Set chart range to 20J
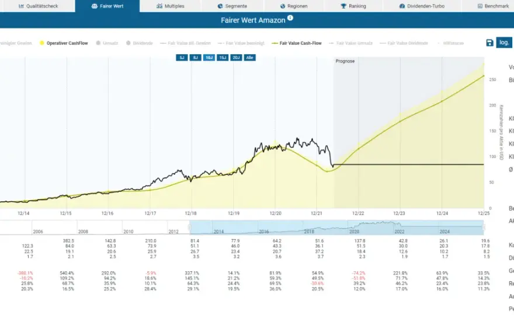The image size is (514, 315). point(236,58)
